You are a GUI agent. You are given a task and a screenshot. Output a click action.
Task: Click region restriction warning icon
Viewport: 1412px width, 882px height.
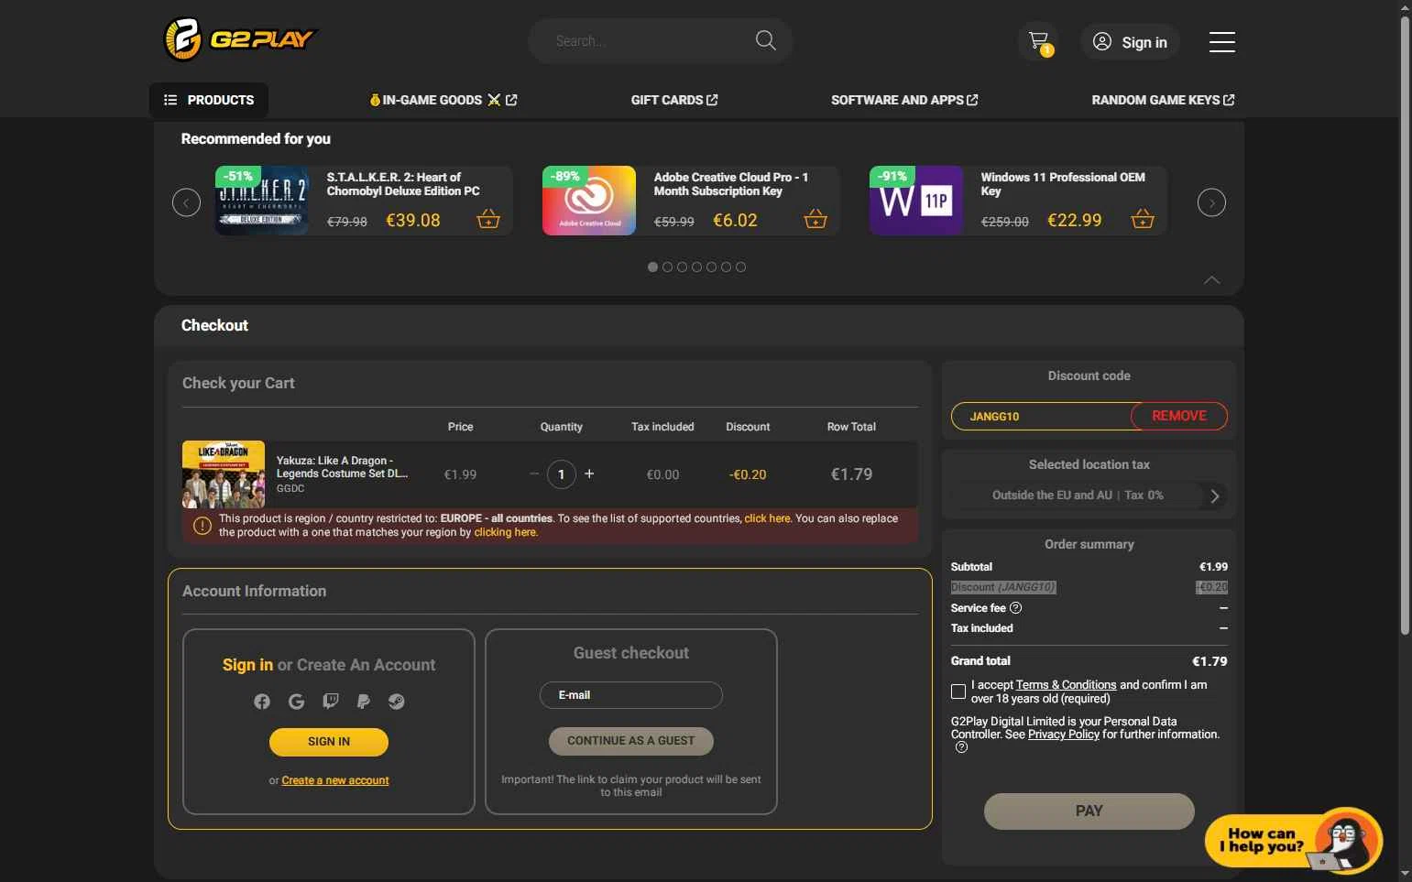tap(202, 526)
